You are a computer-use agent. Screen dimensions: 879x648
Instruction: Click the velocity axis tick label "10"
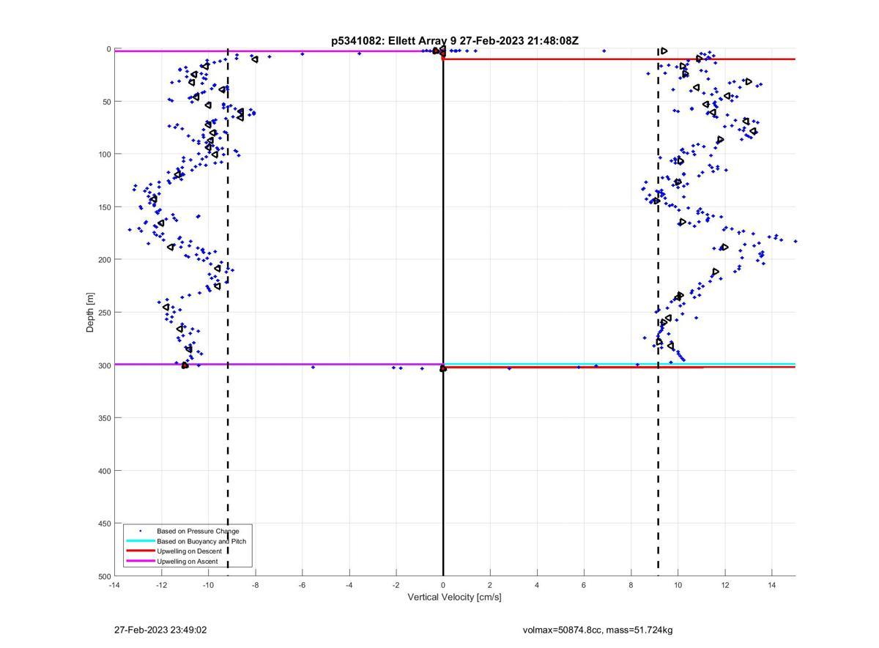678,585
